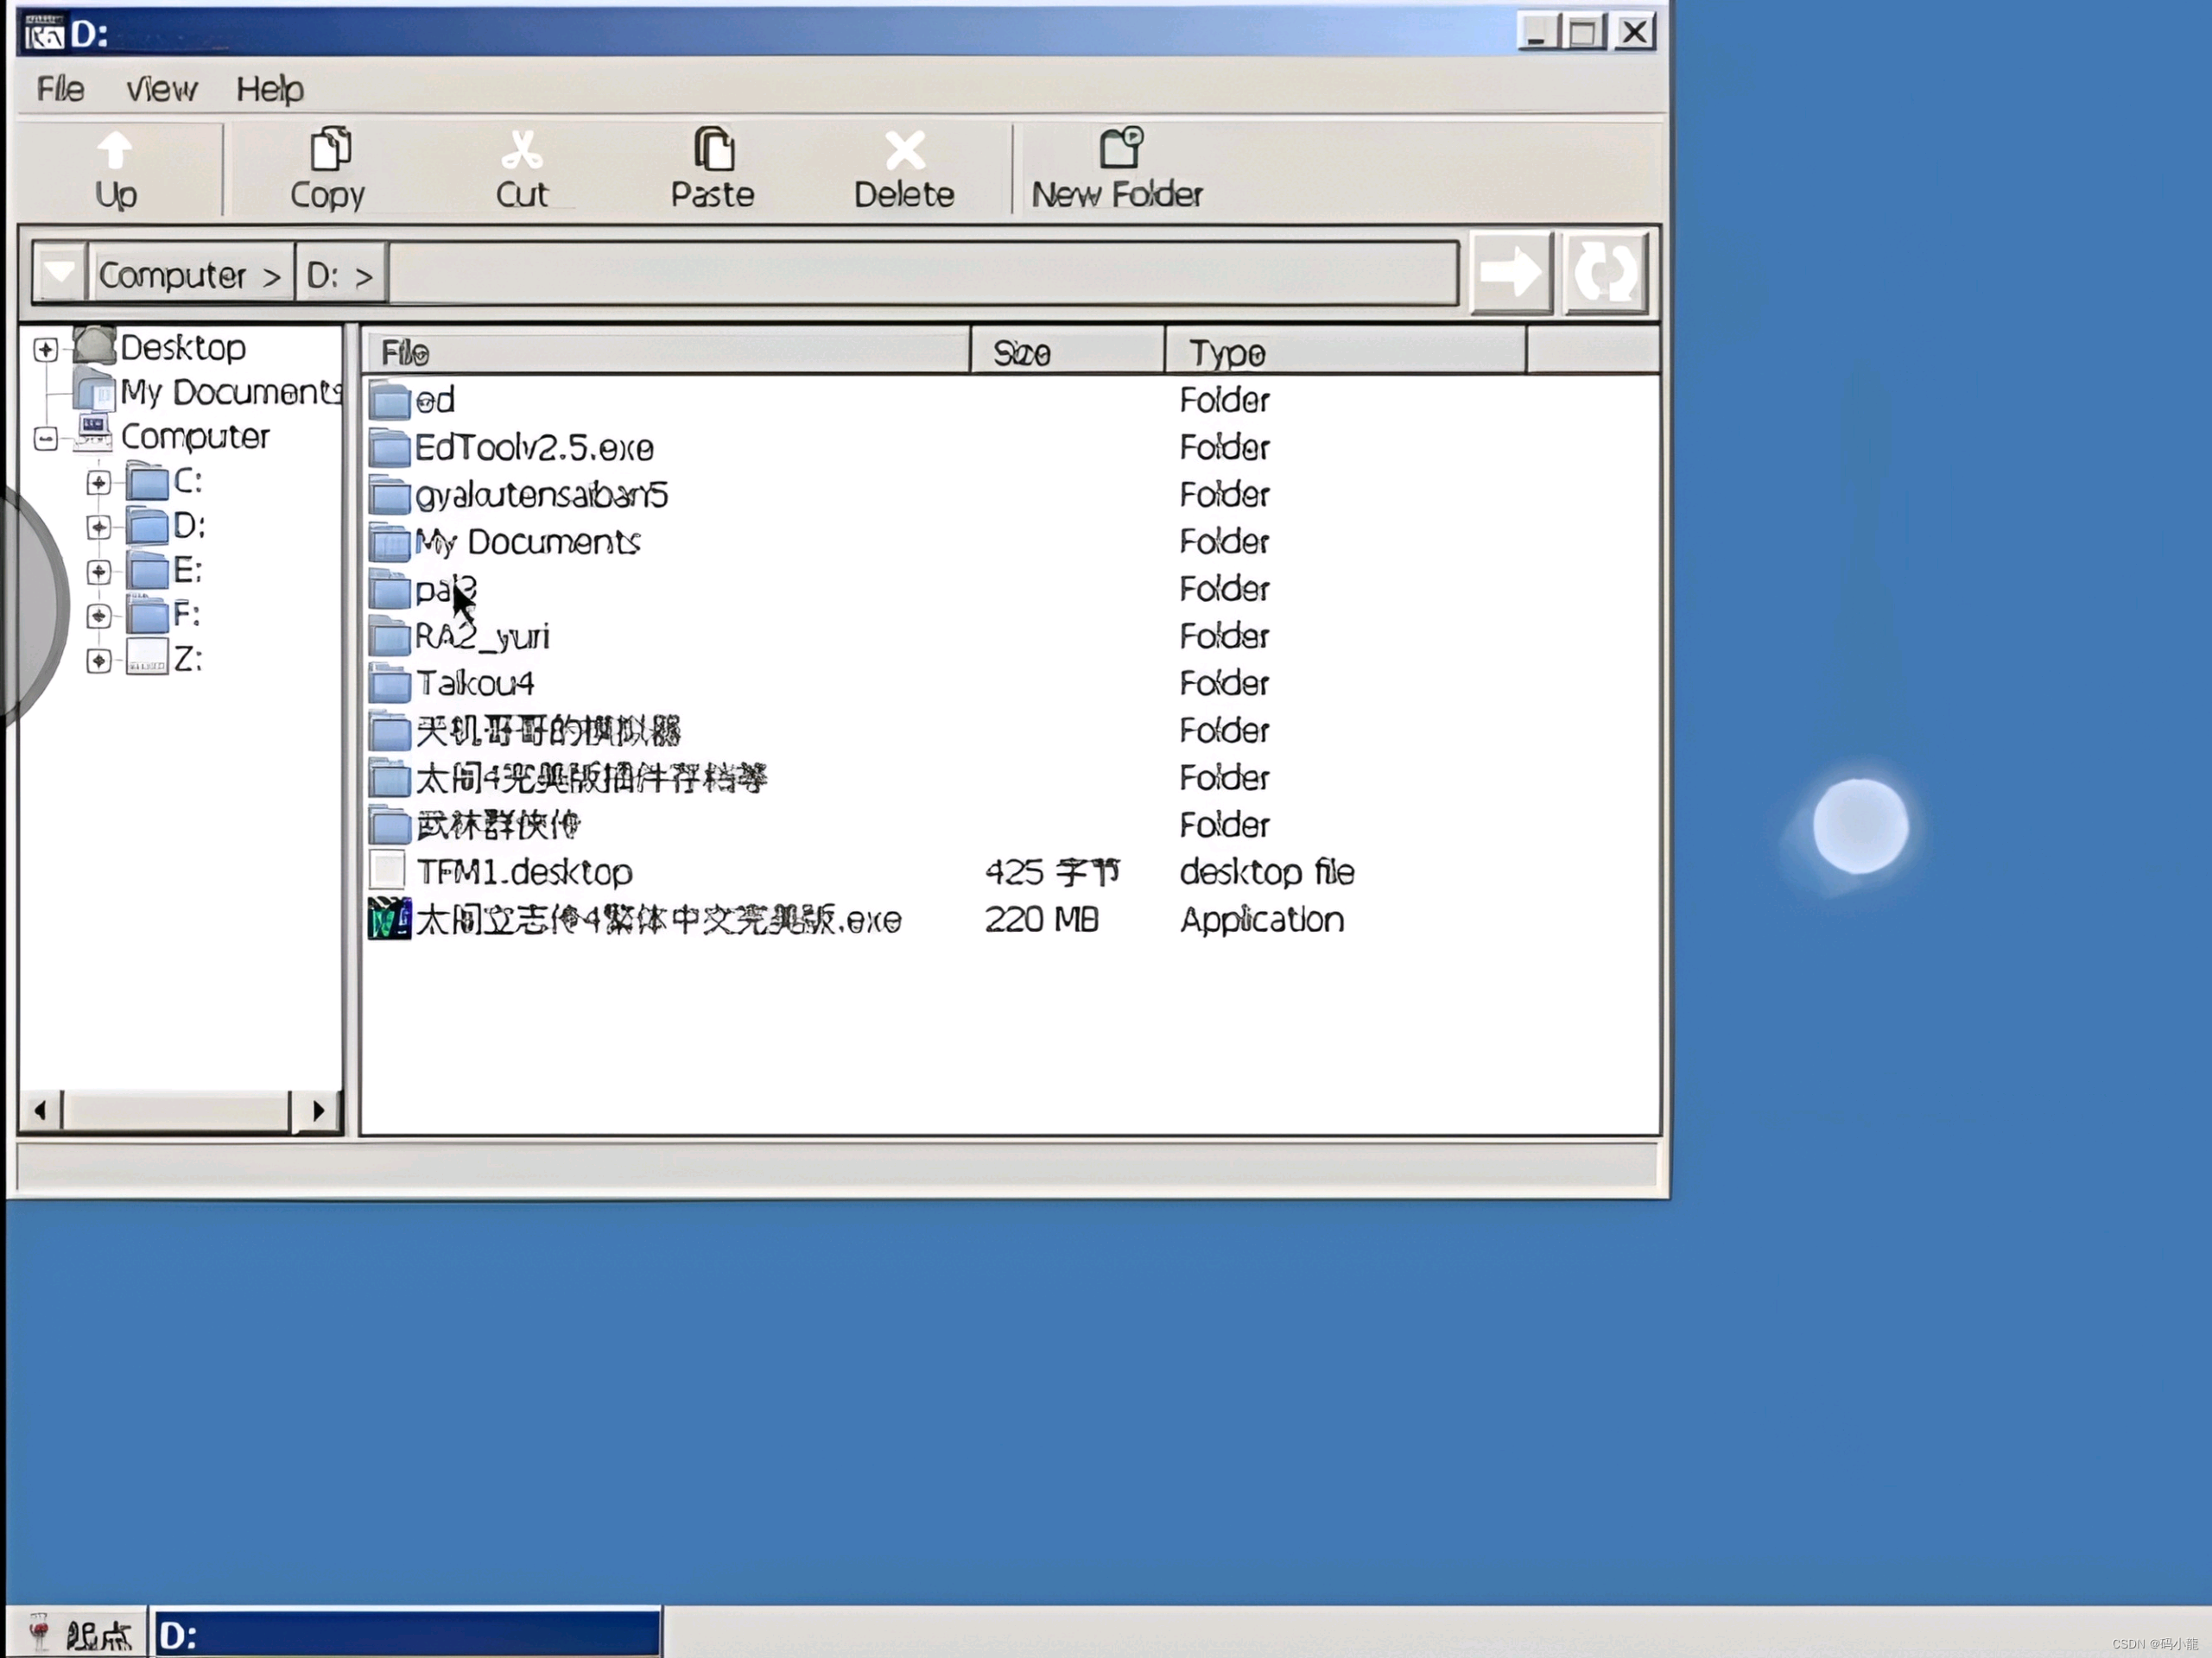Image resolution: width=2212 pixels, height=1658 pixels.
Task: Click the New Folder icon
Action: pyautogui.click(x=1119, y=148)
